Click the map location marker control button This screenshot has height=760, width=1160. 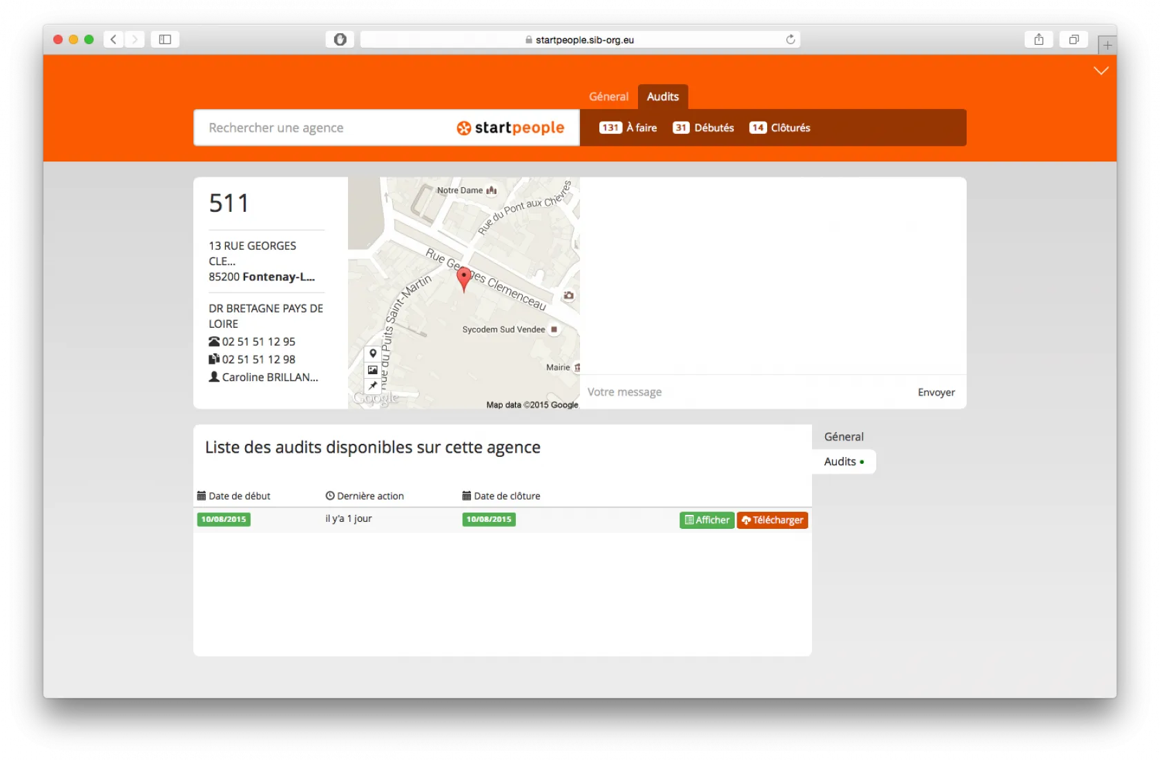tap(373, 353)
